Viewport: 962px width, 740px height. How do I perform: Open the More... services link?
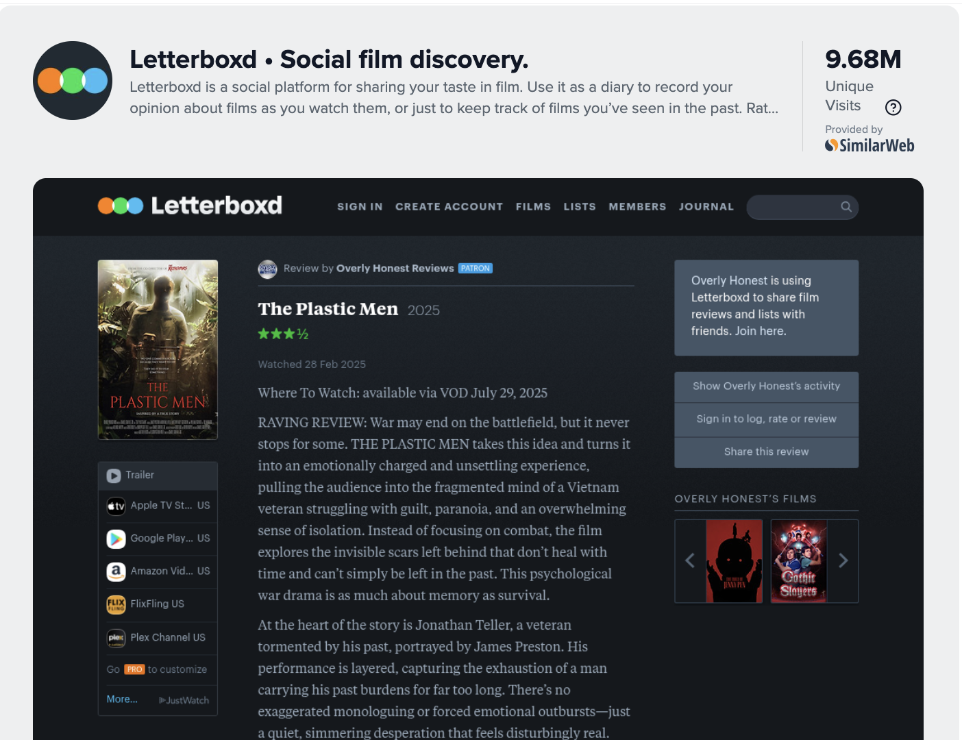(122, 700)
